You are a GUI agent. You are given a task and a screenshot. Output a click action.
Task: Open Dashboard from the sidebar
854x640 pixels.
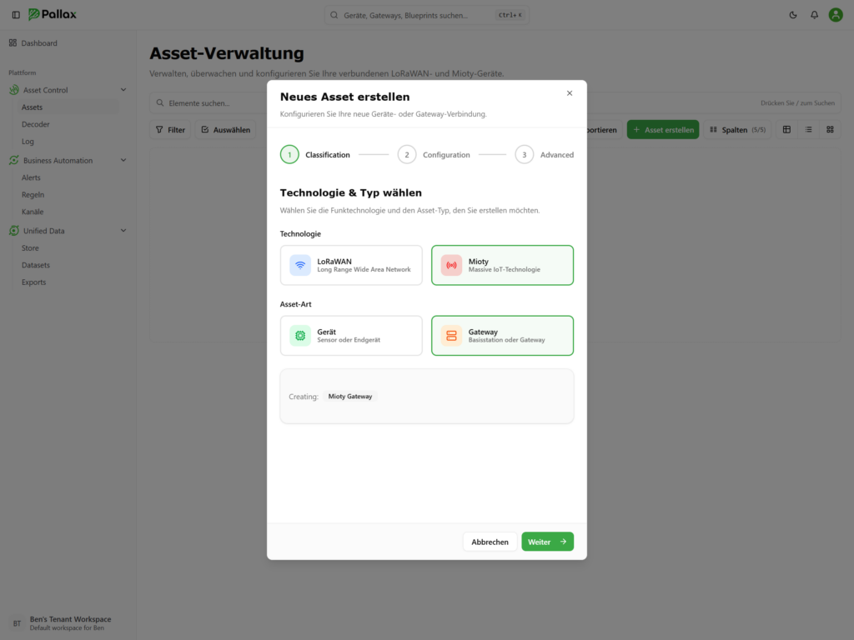pyautogui.click(x=39, y=43)
